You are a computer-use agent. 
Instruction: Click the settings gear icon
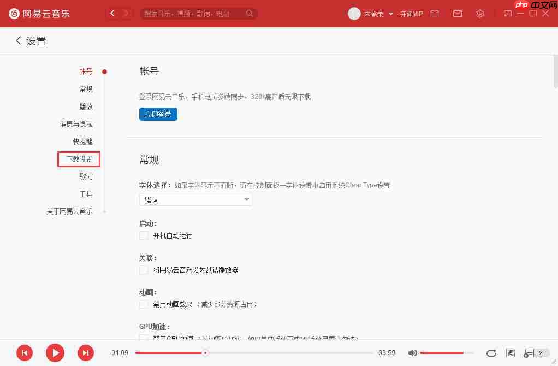pos(480,14)
